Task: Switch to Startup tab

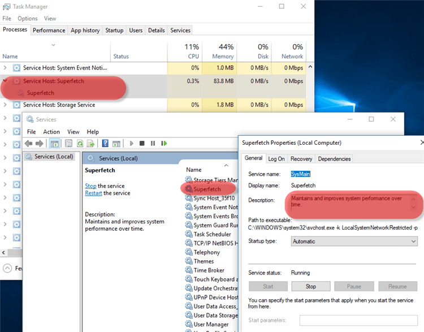Action: 114,31
